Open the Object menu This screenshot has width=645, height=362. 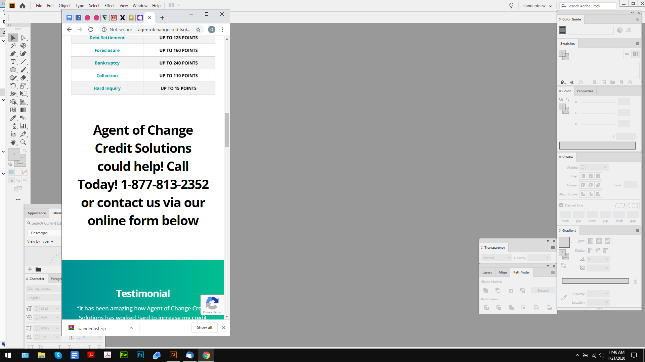[x=64, y=6]
